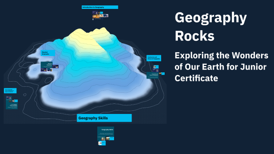The width and height of the screenshot is (274, 154).
Task: Open the Geography Skills teal slide thumbnail
Action: coord(105,131)
